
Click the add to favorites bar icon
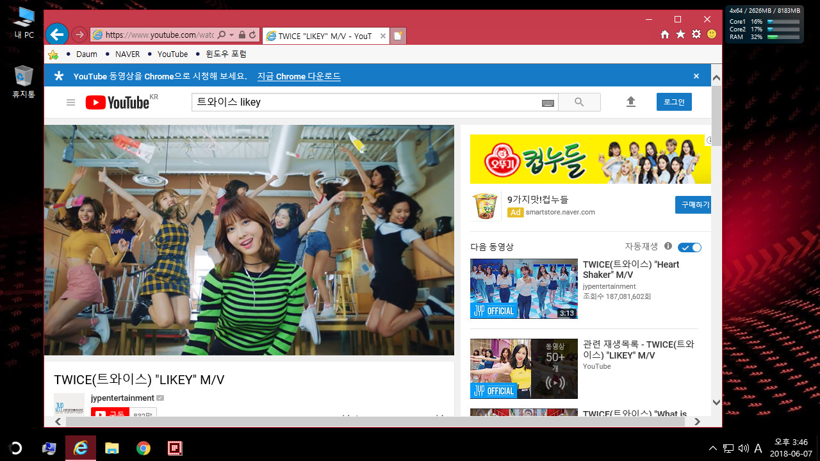click(x=53, y=54)
